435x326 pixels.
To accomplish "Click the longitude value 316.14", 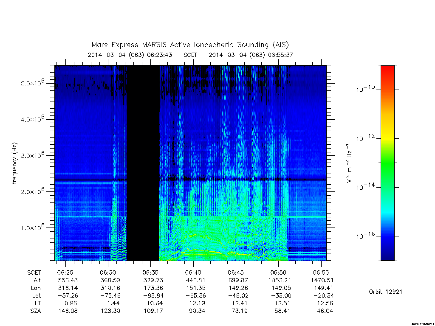I will click(x=68, y=288).
